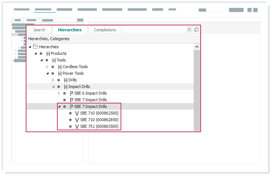Collapse the Tools node arrow
This screenshot has height=176, width=272.
(42, 60)
